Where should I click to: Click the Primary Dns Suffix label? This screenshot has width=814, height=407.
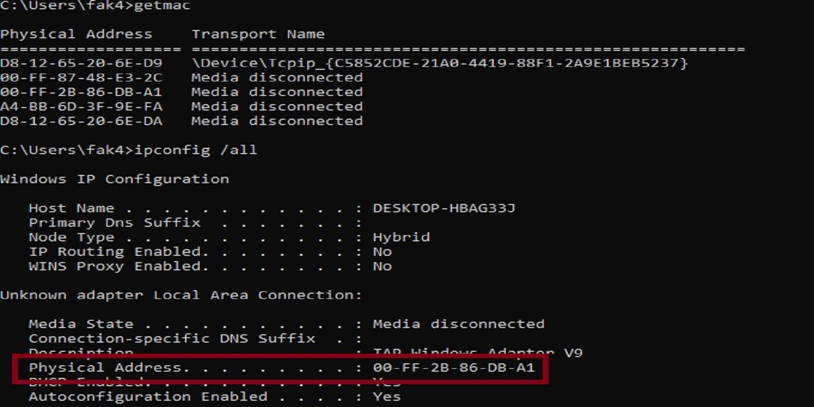pyautogui.click(x=114, y=223)
